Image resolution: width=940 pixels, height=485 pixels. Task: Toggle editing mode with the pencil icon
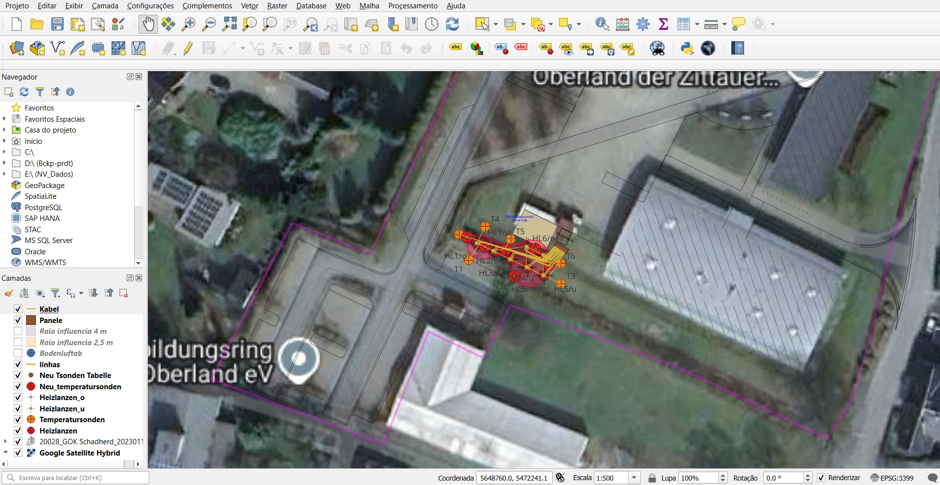(x=188, y=48)
